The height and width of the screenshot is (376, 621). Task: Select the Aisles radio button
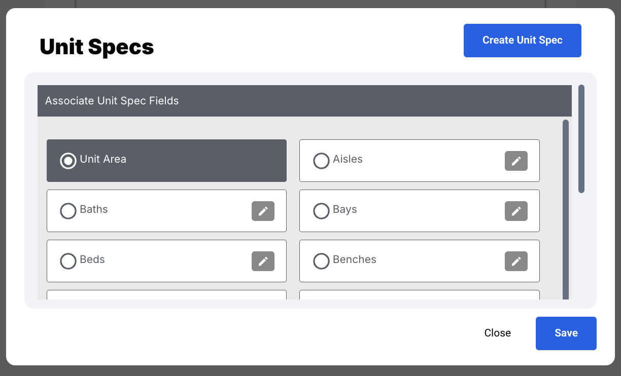(x=321, y=161)
